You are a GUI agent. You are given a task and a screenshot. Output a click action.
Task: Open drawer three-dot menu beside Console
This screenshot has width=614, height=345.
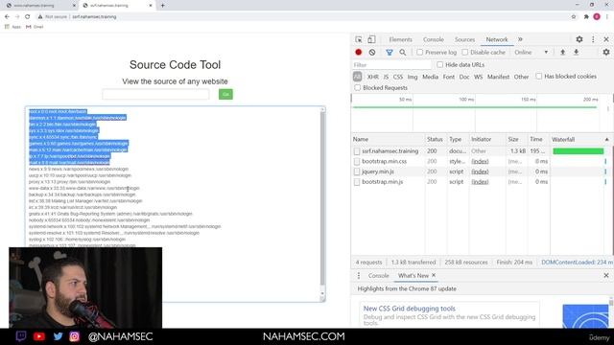(358, 275)
